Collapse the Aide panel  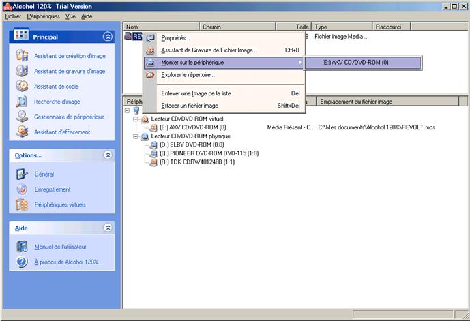pos(108,228)
